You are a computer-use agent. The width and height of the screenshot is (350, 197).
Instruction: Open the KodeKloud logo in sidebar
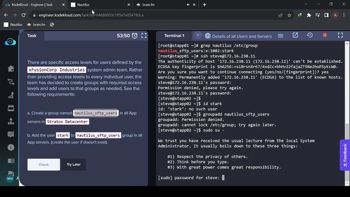point(10,42)
